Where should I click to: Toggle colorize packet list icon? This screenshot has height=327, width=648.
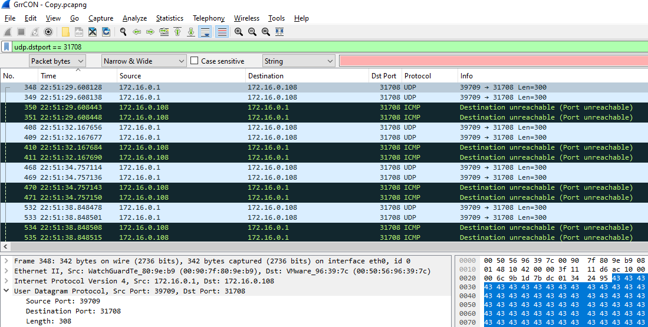222,32
